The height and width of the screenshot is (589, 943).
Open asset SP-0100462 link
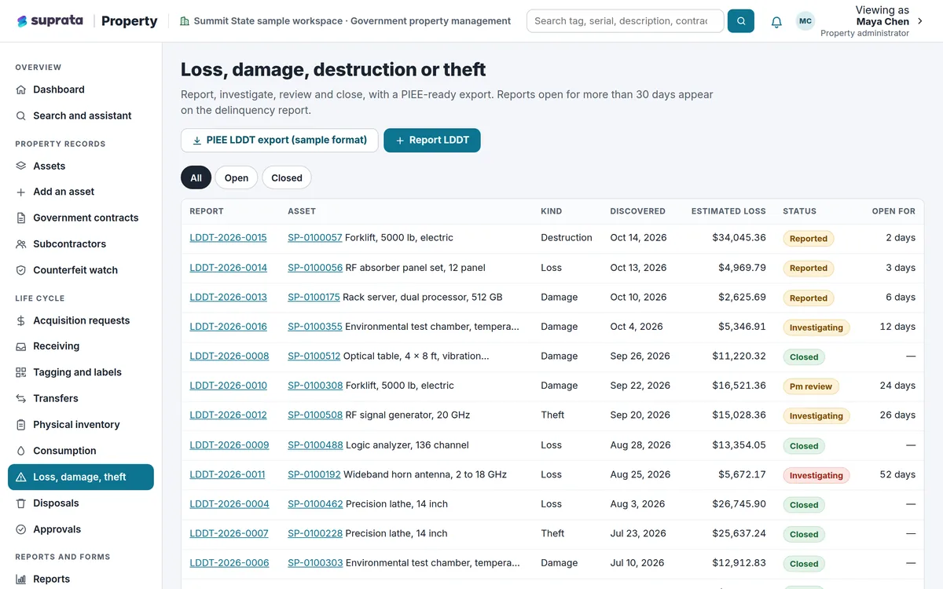pos(315,504)
